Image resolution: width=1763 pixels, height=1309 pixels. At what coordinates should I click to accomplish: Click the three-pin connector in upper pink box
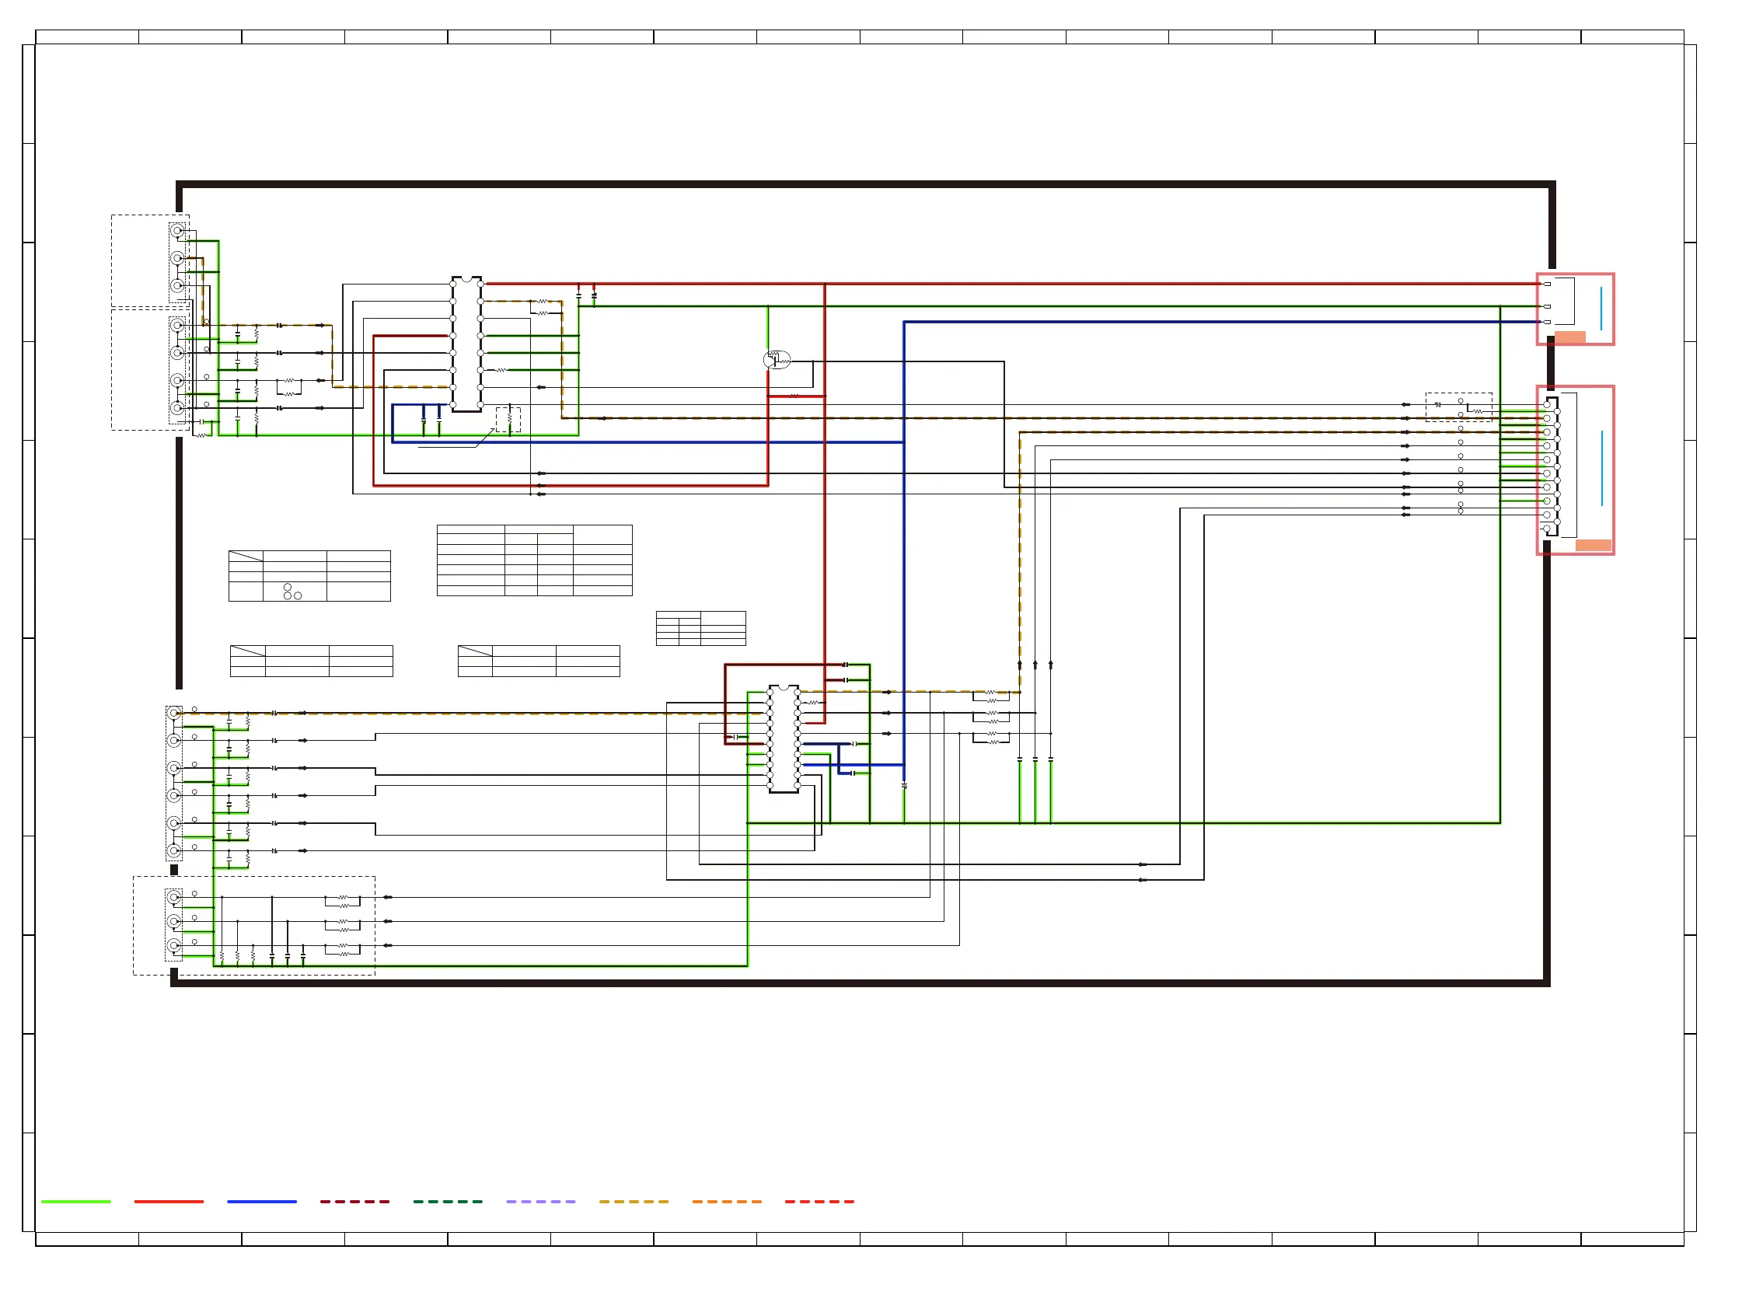coord(1559,302)
